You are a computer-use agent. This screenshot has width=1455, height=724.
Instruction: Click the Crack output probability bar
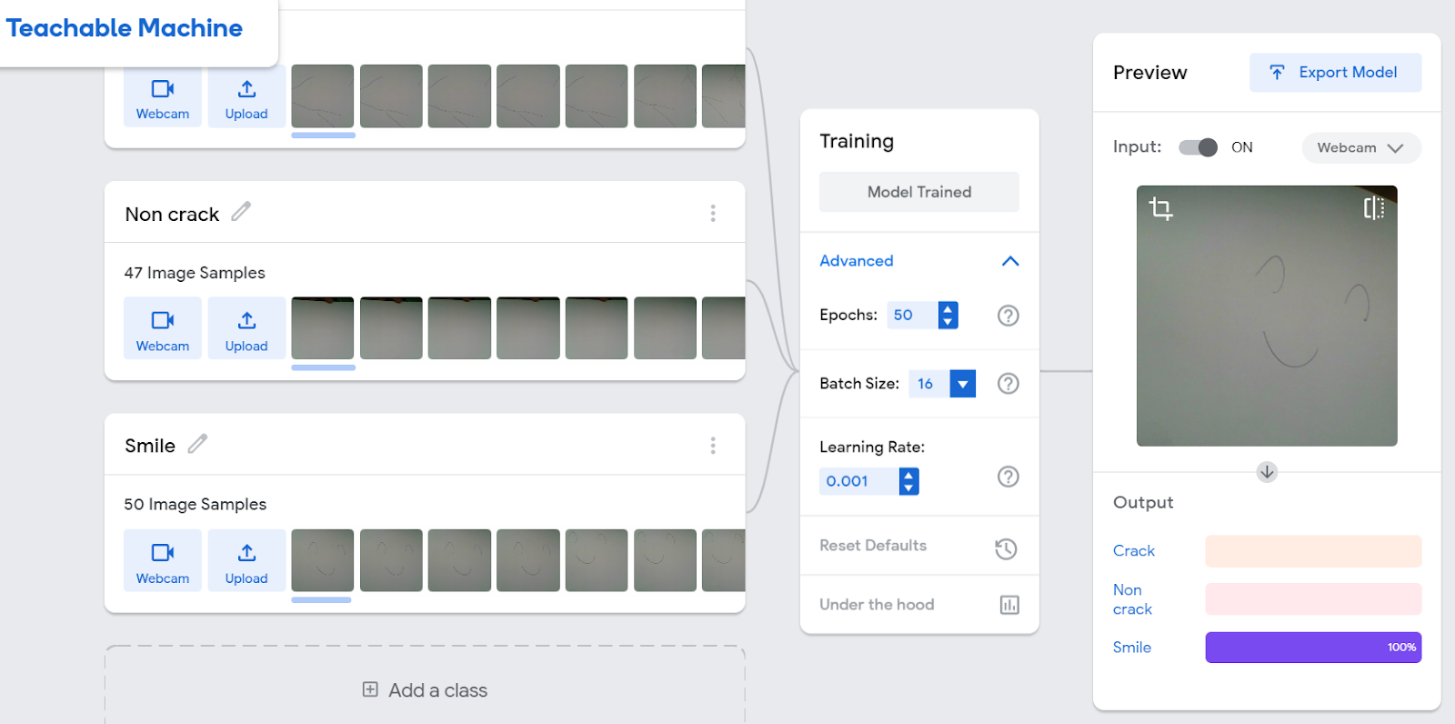tap(1313, 551)
